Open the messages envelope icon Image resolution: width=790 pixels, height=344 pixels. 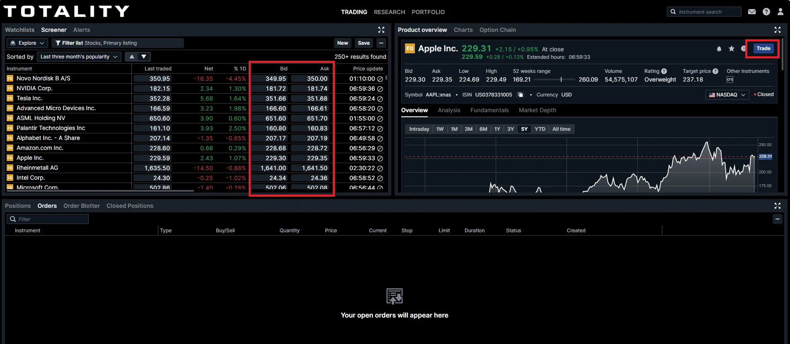tap(752, 12)
